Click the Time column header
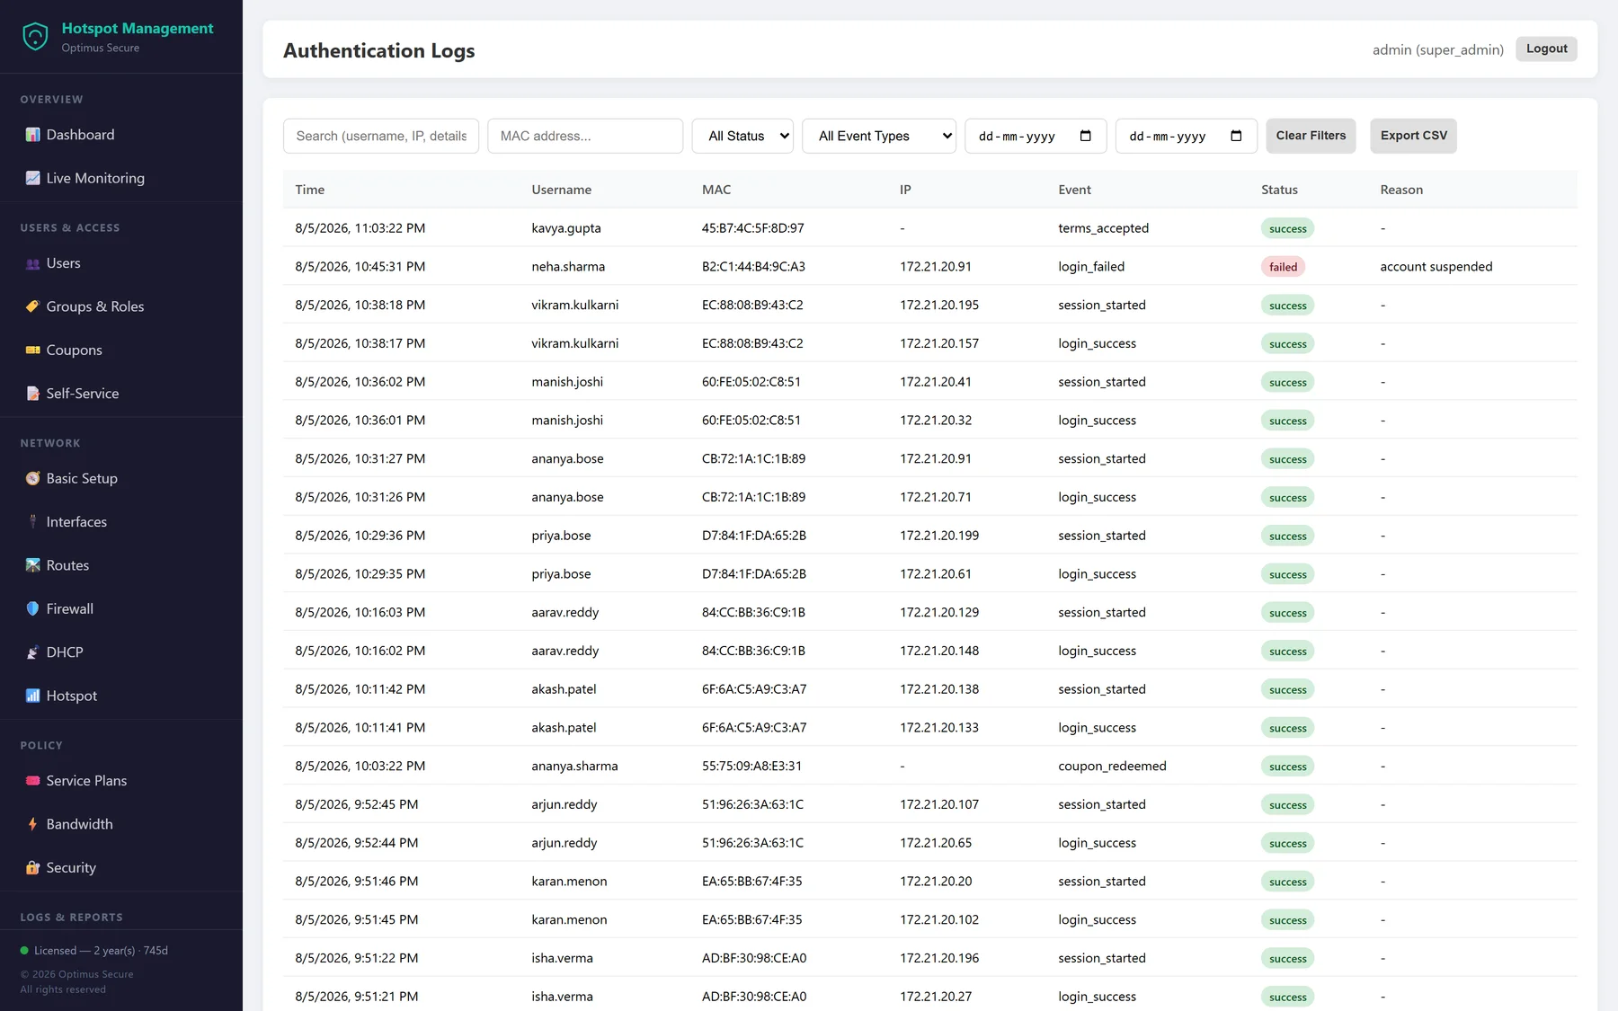The image size is (1618, 1011). [x=310, y=190]
